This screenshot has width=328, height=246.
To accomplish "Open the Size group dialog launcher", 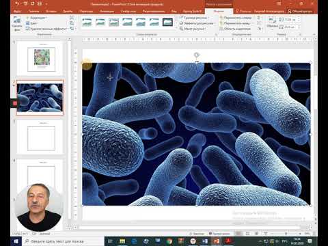I will click(300, 35).
